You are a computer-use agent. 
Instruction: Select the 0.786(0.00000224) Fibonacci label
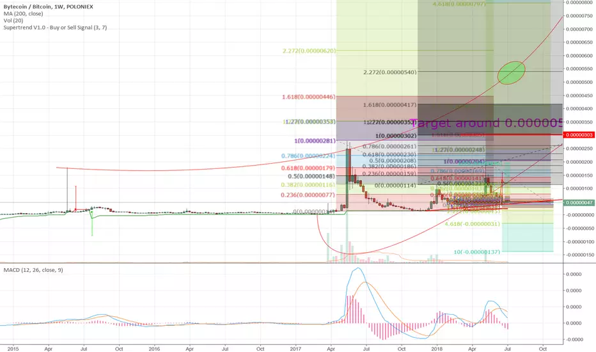click(x=308, y=156)
